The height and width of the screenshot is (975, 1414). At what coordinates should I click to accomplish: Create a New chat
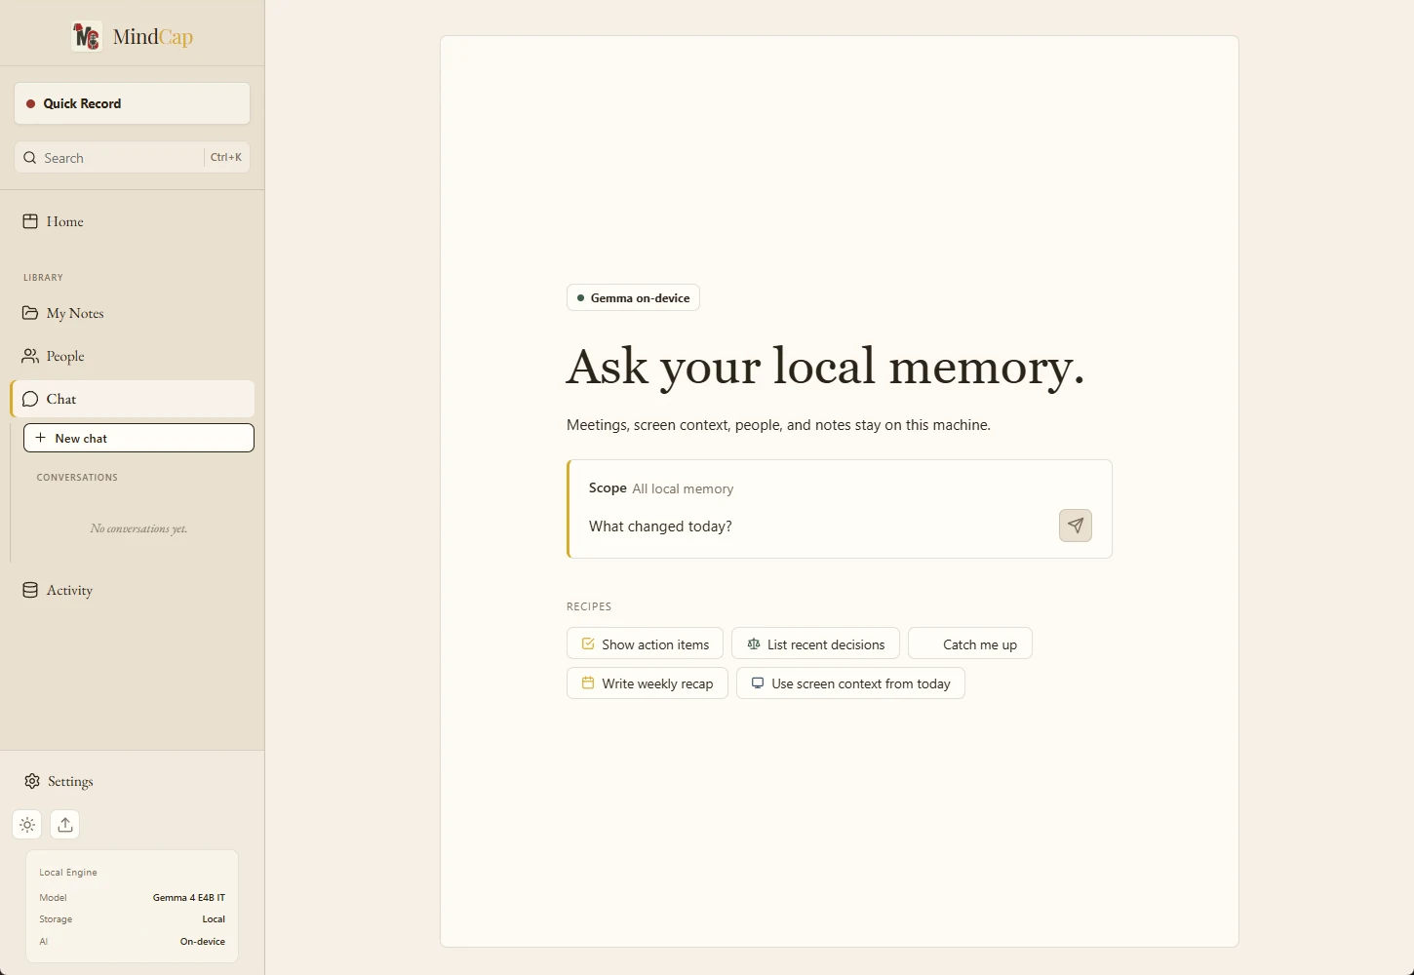click(138, 438)
